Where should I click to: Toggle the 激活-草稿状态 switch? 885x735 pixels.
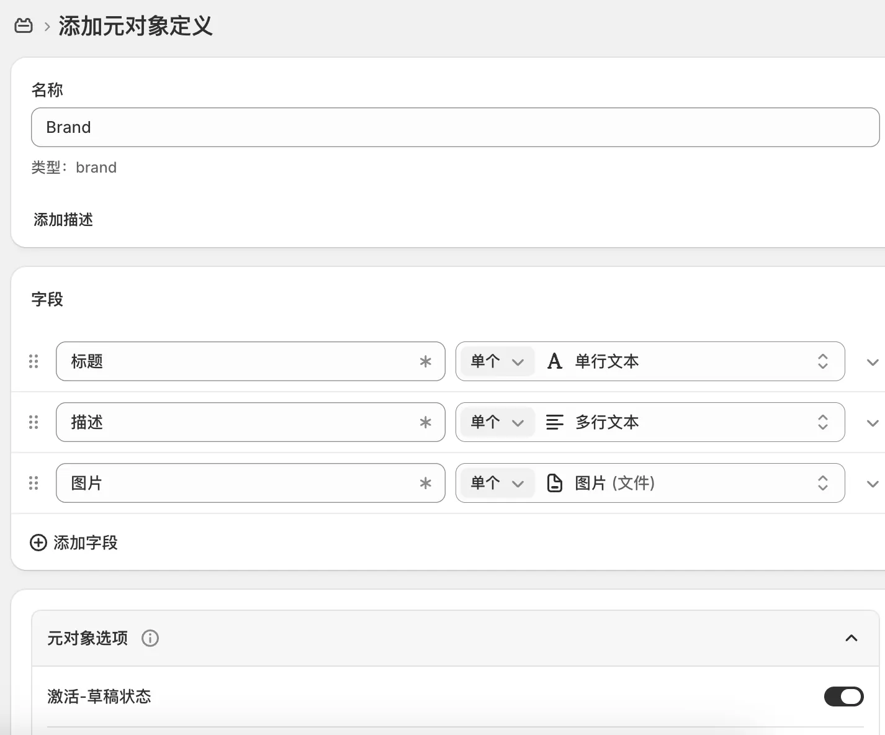(843, 697)
